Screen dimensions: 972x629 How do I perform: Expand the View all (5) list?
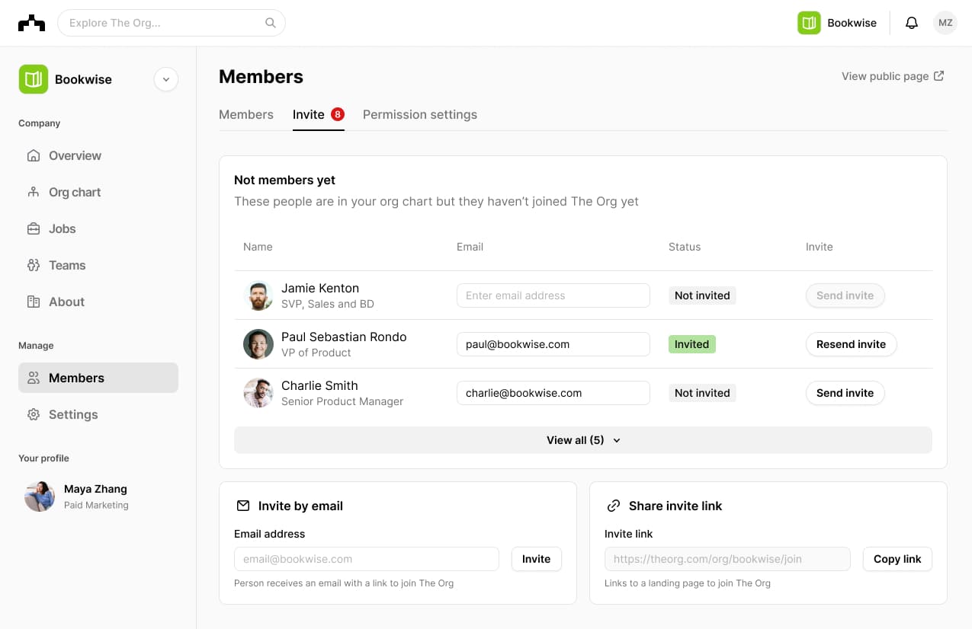coord(582,440)
